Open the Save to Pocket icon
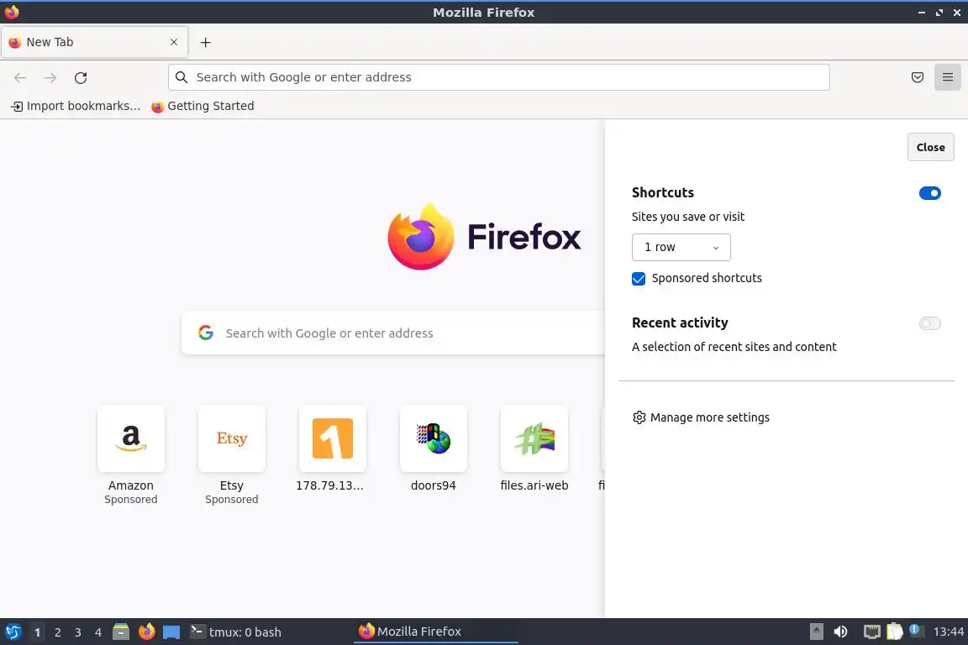968x645 pixels. coord(918,77)
